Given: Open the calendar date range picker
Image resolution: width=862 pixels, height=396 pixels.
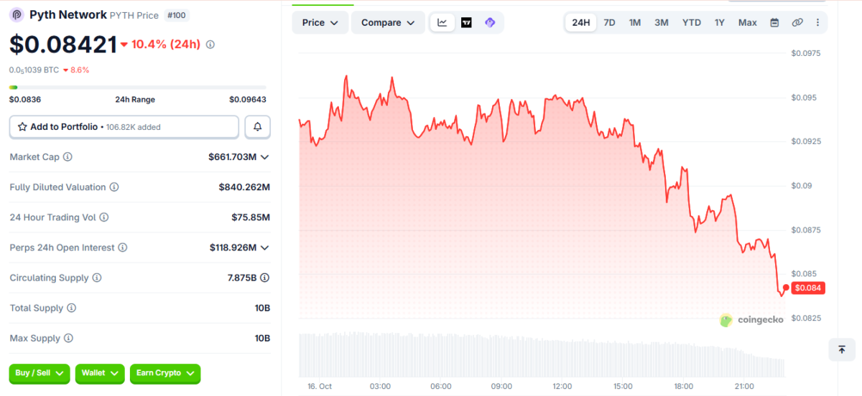Looking at the screenshot, I should pyautogui.click(x=774, y=23).
